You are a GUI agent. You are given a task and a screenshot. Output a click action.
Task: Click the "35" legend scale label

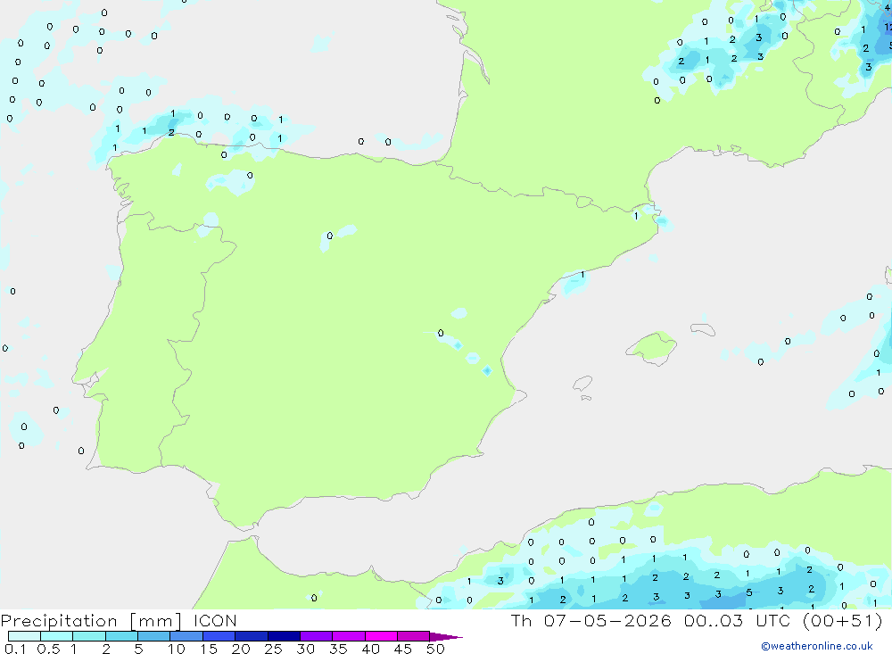click(x=338, y=649)
